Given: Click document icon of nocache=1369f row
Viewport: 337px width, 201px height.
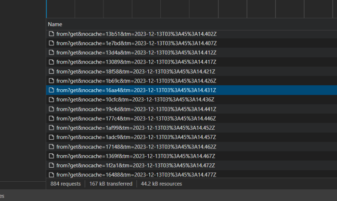Looking at the screenshot, I should 52,156.
